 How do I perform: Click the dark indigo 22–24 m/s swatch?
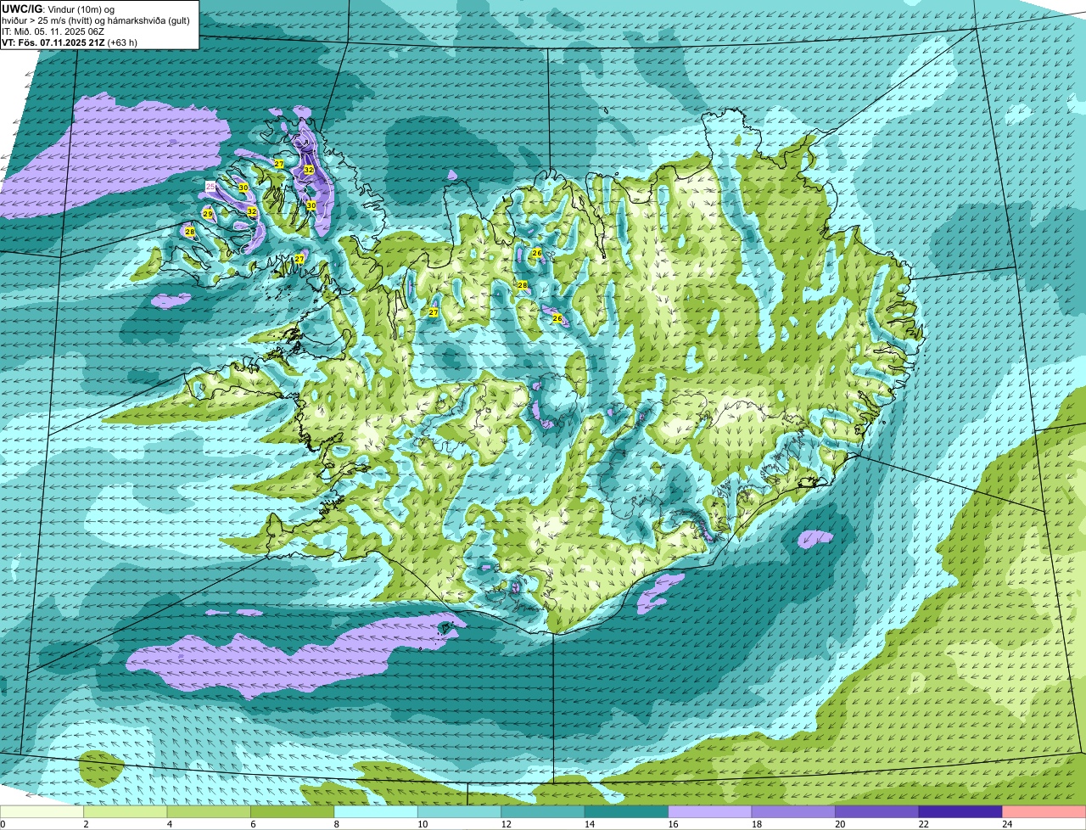[x=961, y=811]
